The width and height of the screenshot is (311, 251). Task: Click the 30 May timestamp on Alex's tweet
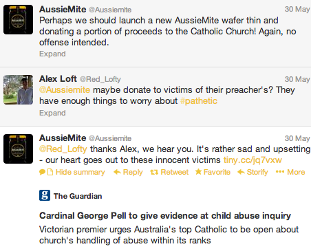(x=297, y=79)
